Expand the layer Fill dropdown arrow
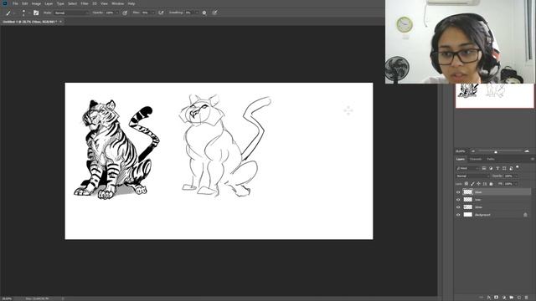 516,184
